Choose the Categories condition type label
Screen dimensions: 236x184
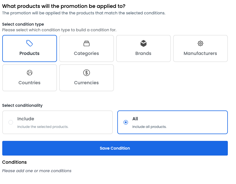tap(86, 54)
